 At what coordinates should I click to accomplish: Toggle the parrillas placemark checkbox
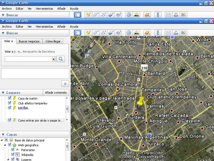[10, 108]
